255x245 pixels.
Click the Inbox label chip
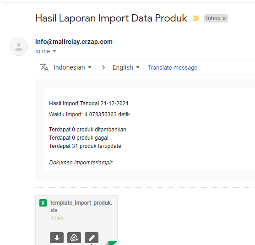[x=213, y=18]
